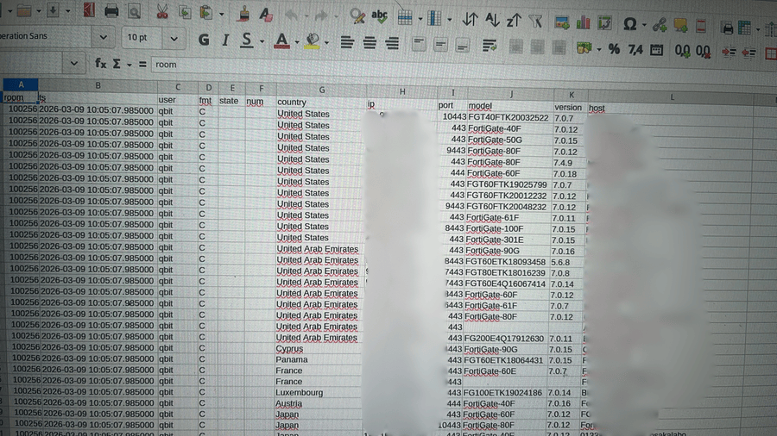Viewport: 777px width, 436px height.
Task: Clear direct formatting
Action: pos(266,15)
